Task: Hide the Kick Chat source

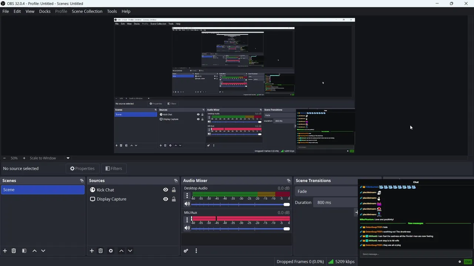Action: coord(166,190)
